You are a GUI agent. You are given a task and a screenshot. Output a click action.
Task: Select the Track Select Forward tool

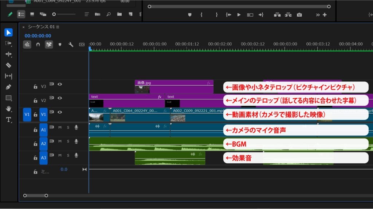9,43
